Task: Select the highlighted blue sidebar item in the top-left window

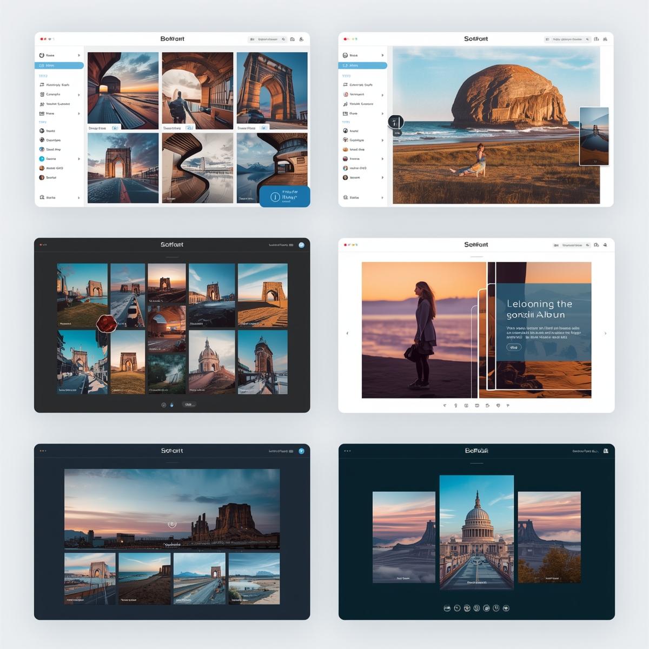Action: point(59,65)
